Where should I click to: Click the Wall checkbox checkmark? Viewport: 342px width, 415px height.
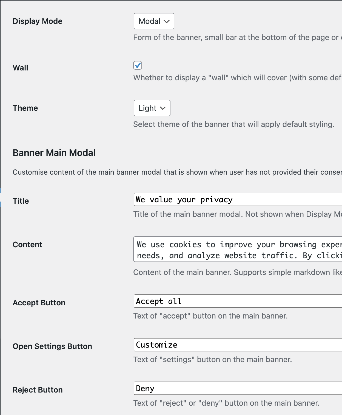point(138,65)
